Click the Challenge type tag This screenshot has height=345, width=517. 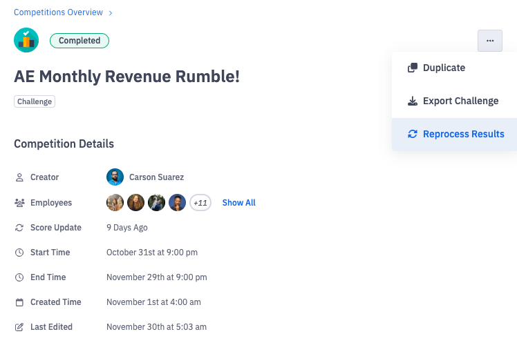point(35,101)
